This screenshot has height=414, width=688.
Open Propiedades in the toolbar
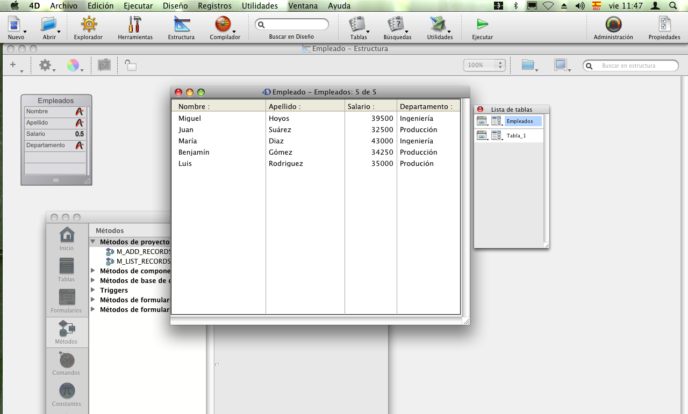click(x=664, y=25)
